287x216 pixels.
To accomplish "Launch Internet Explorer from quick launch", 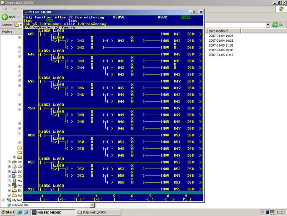I will point(20,212).
